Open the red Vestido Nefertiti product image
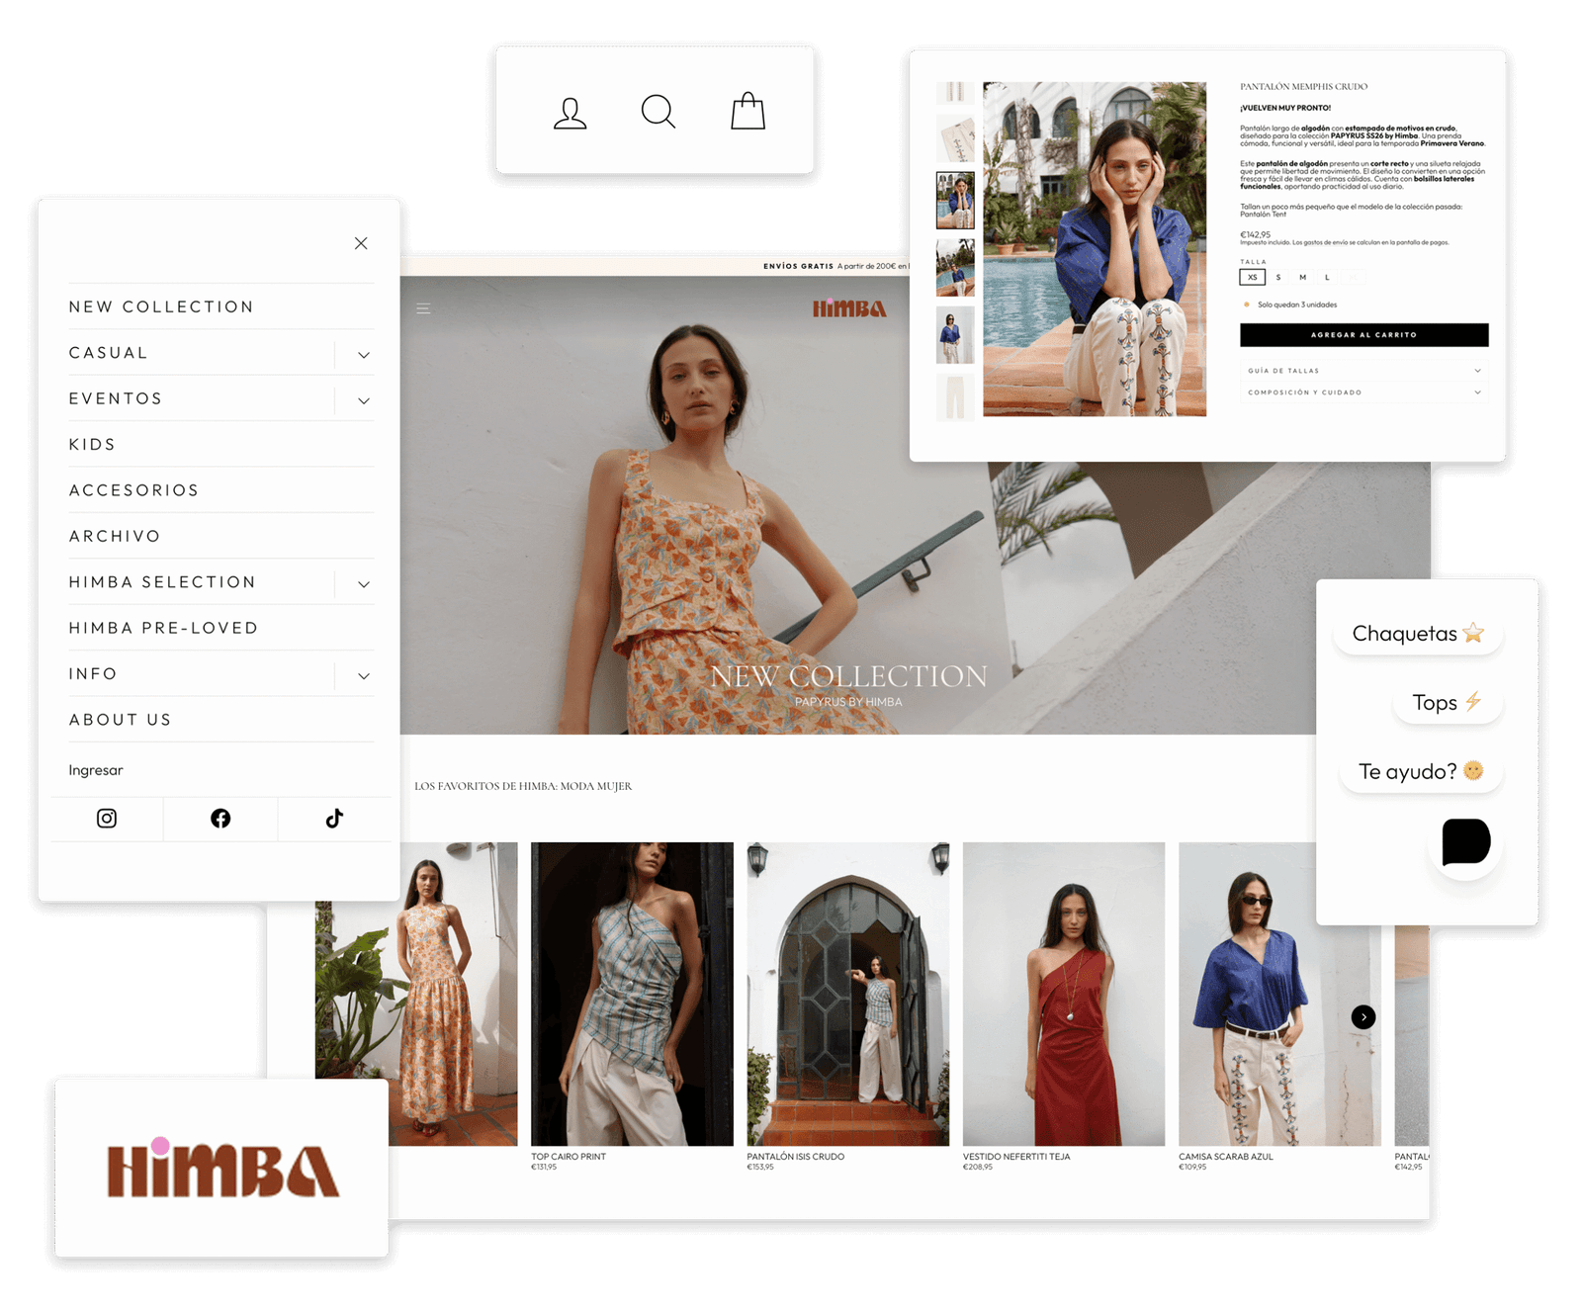Screen dimensions: 1582x1309 tap(1064, 994)
